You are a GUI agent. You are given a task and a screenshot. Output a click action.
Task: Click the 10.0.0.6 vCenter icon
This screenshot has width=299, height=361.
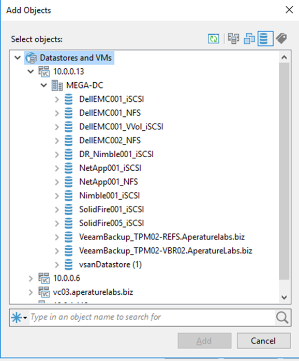(44, 278)
